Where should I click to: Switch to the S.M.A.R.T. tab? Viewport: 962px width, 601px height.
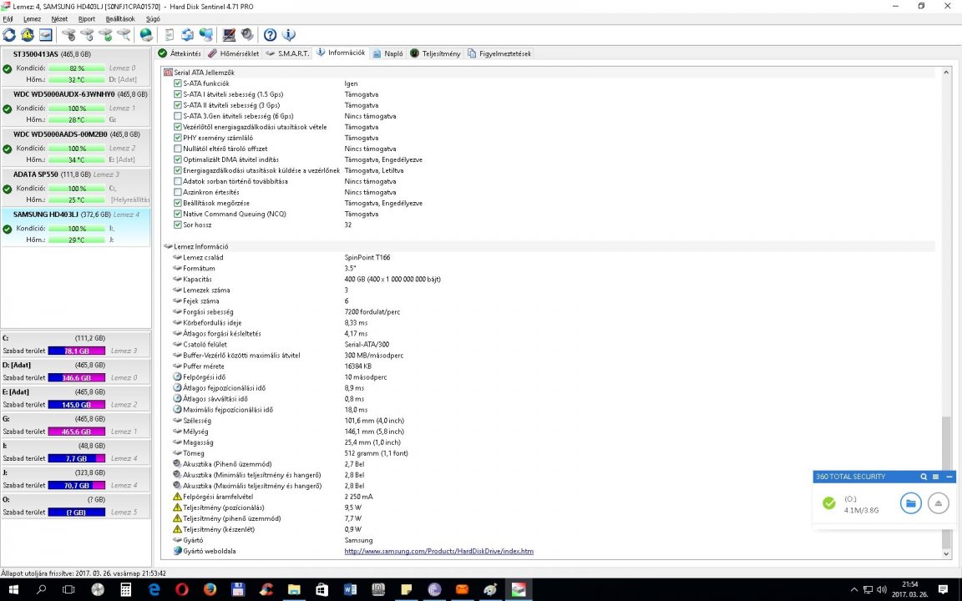click(288, 54)
